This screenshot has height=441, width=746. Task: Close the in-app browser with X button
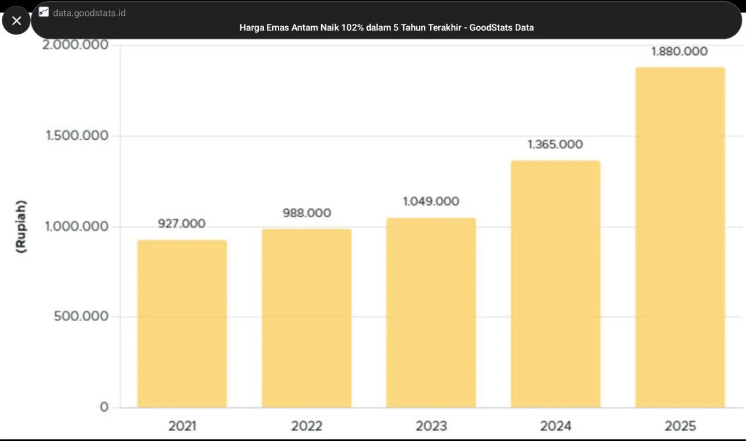coord(16,21)
